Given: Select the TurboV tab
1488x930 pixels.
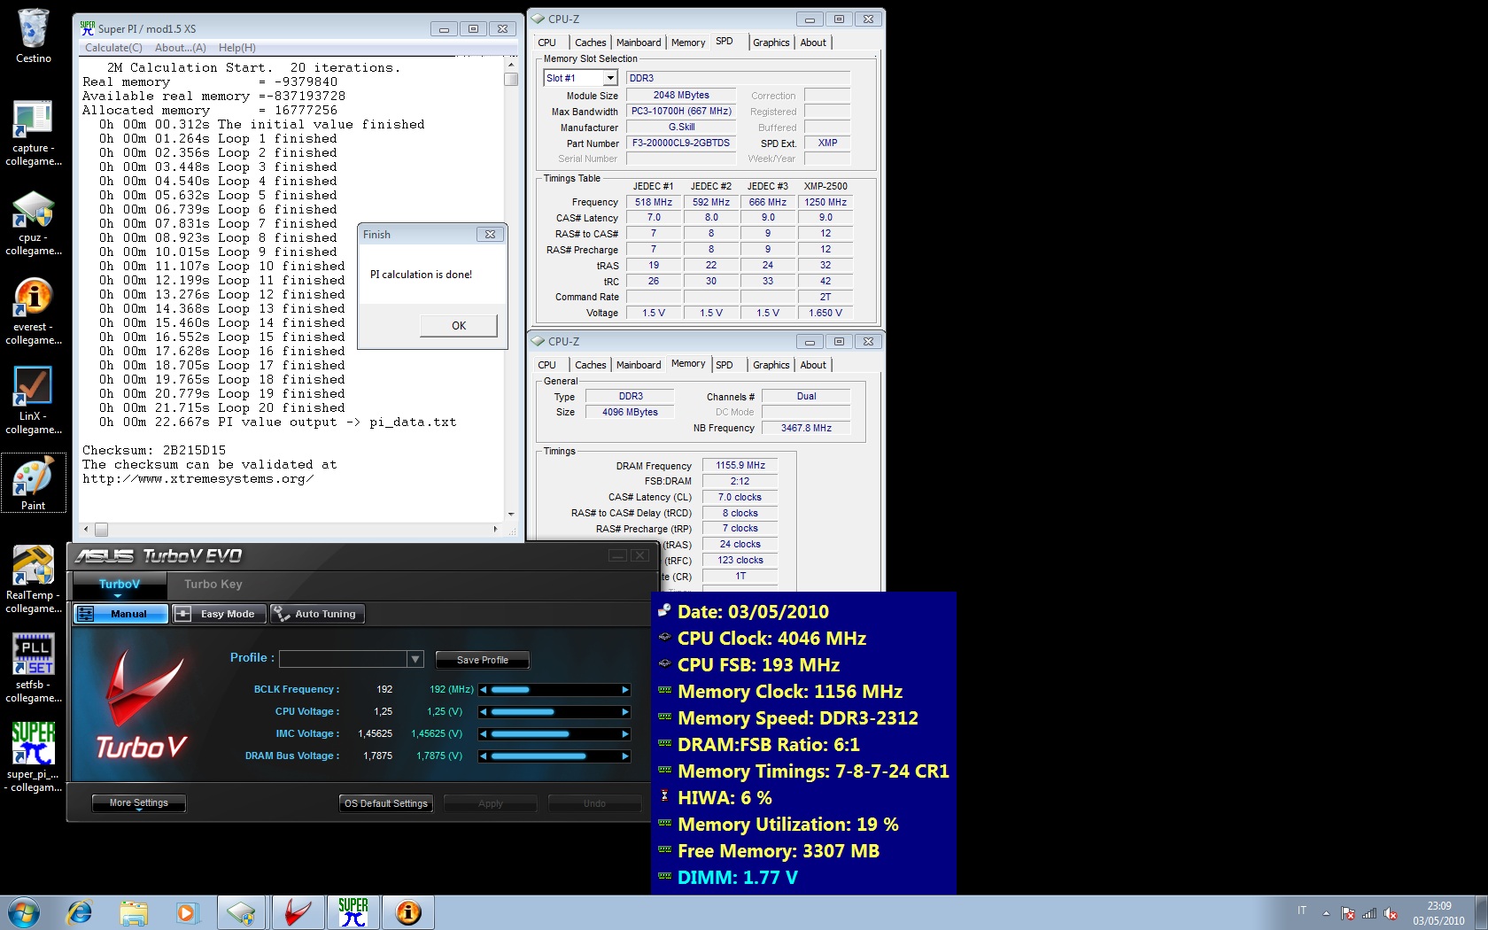Looking at the screenshot, I should [119, 585].
